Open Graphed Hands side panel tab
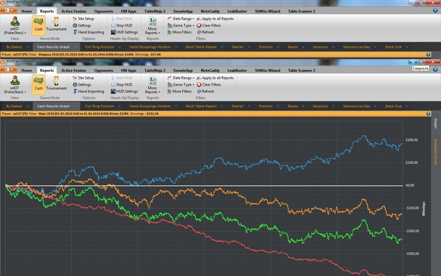 point(435,152)
